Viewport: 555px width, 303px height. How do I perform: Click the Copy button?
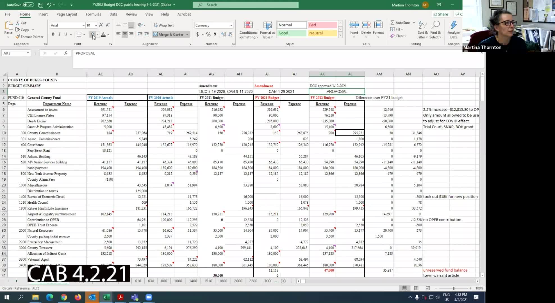pyautogui.click(x=22, y=30)
